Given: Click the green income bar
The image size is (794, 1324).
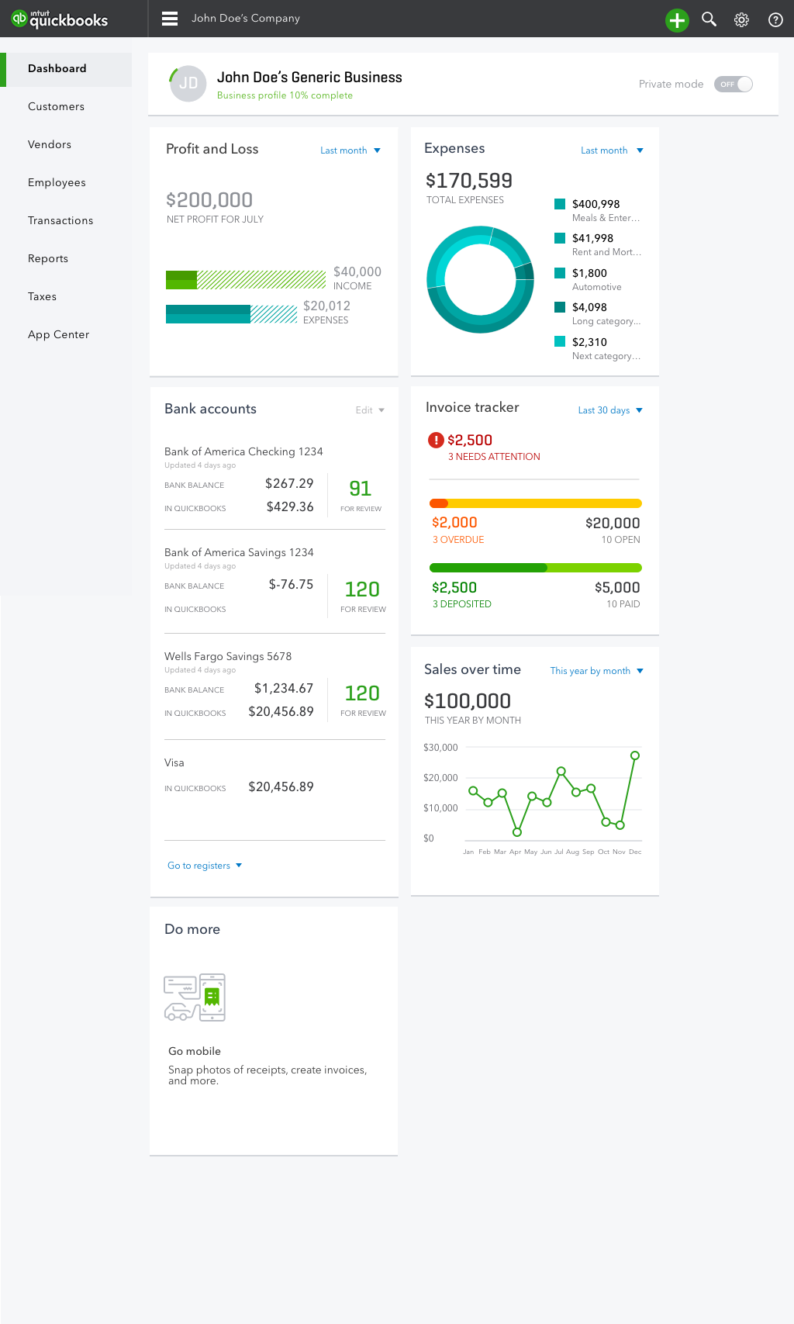Looking at the screenshot, I should coord(246,280).
